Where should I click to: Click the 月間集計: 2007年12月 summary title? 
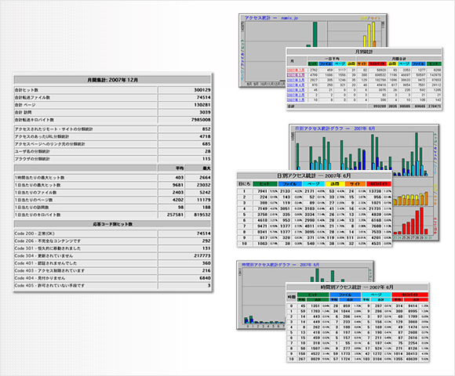click(112, 80)
